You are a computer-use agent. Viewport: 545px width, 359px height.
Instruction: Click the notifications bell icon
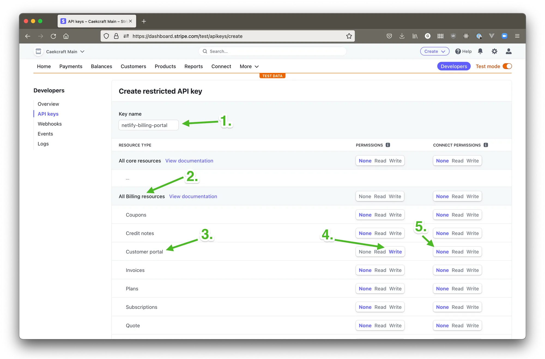click(481, 51)
